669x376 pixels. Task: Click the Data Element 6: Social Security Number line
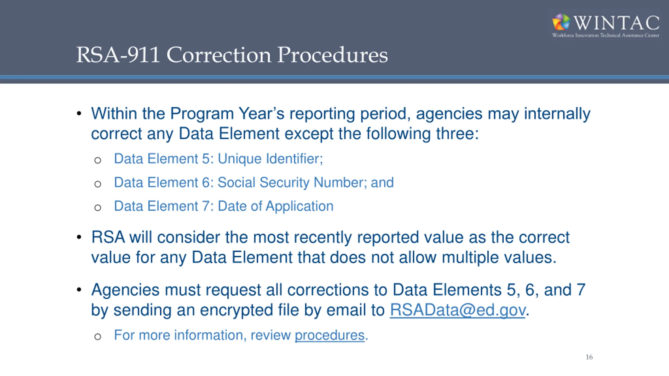254,182
